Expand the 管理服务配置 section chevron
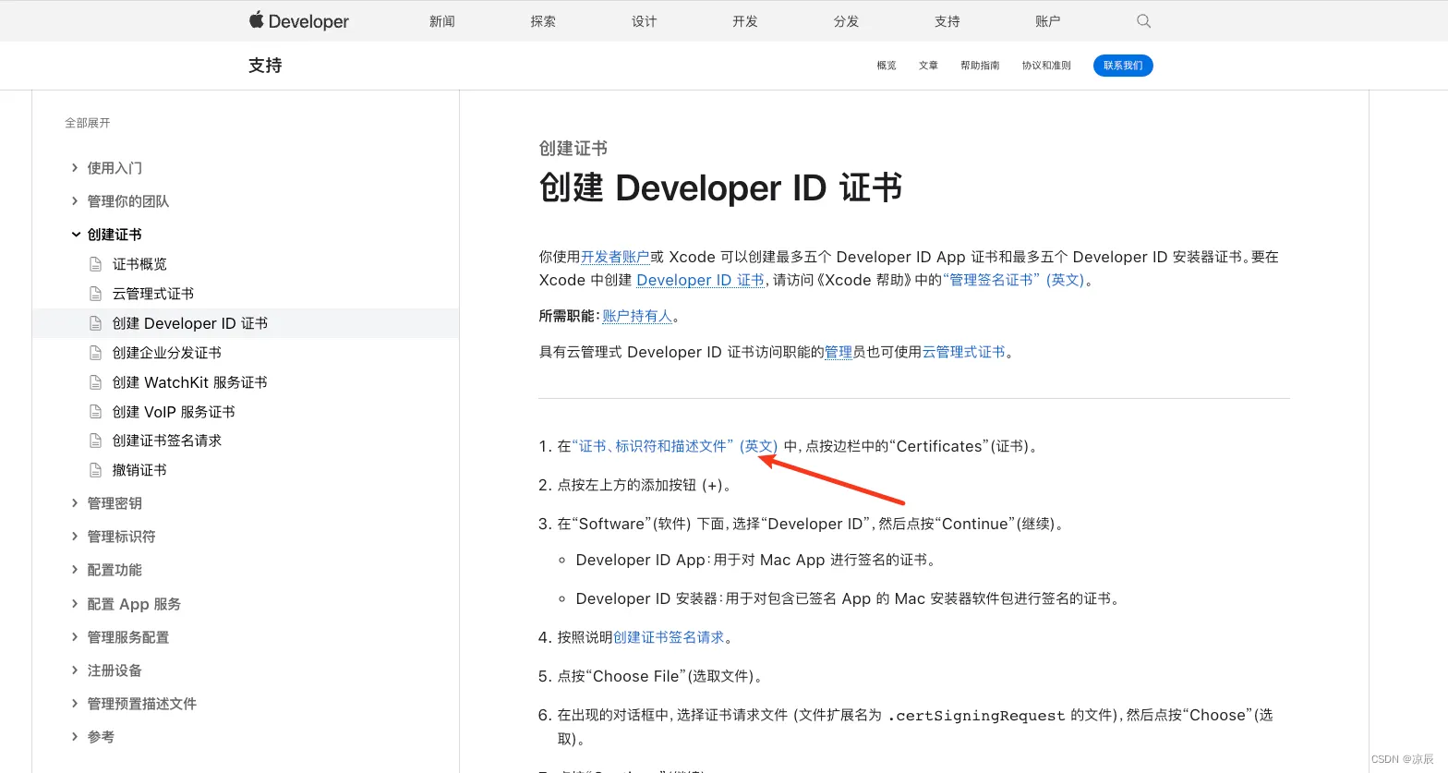Viewport: 1448px width, 773px height. 75,636
